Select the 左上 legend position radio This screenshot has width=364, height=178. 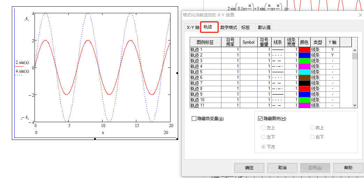263,128
